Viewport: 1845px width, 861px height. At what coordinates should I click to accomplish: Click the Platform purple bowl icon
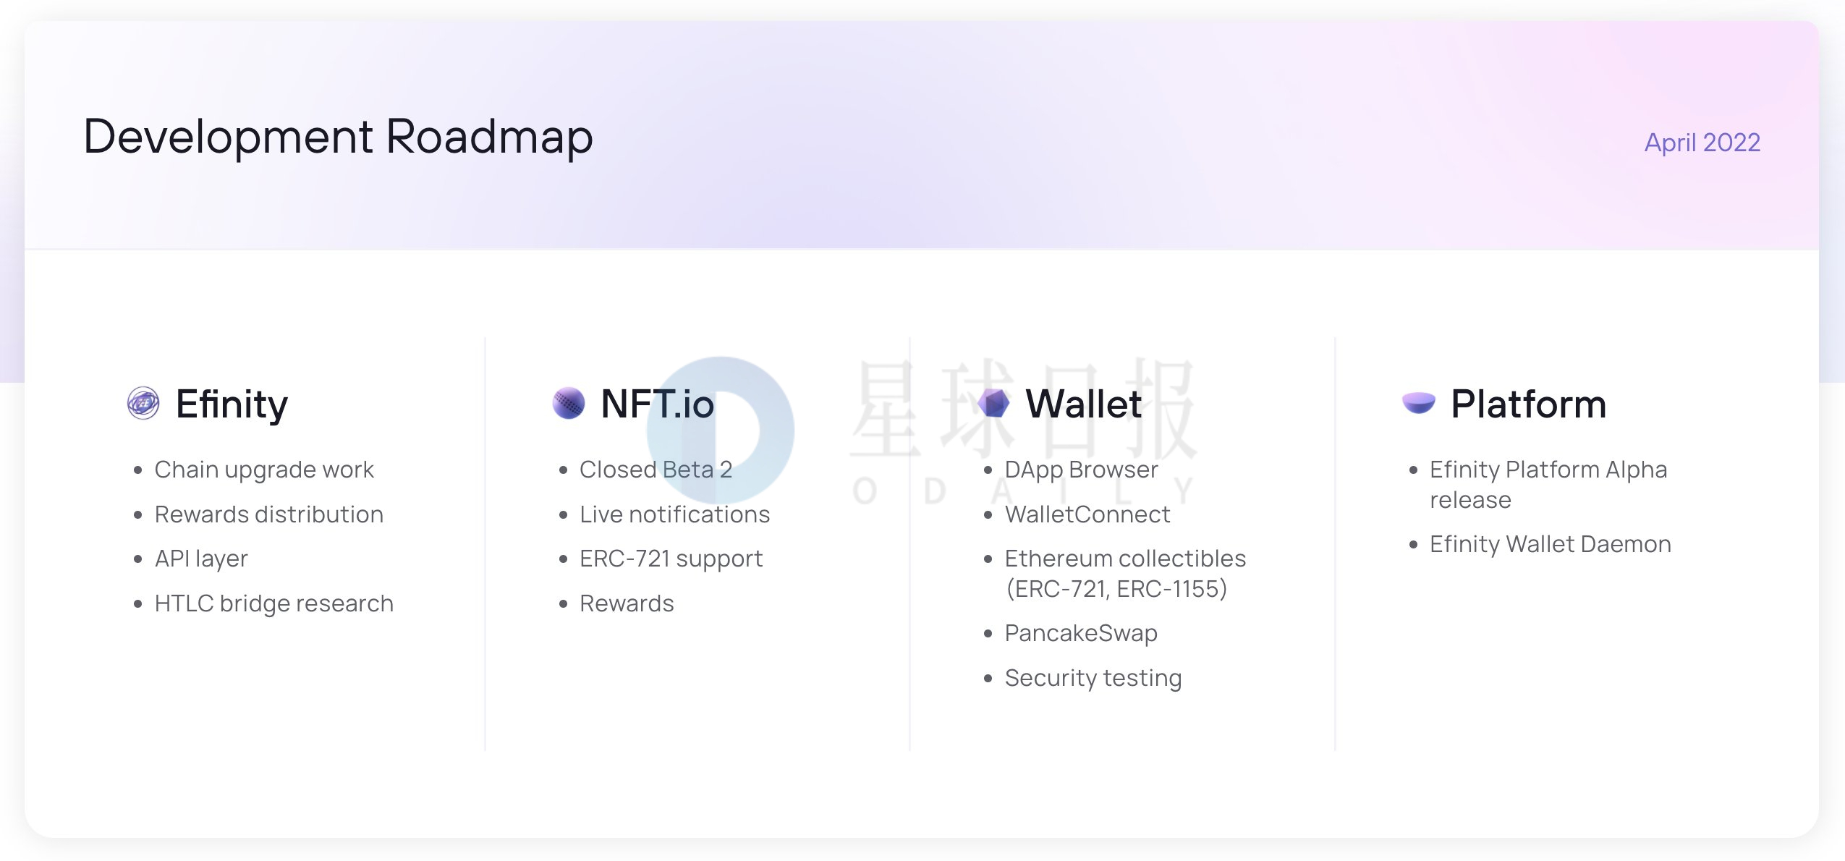[1418, 402]
